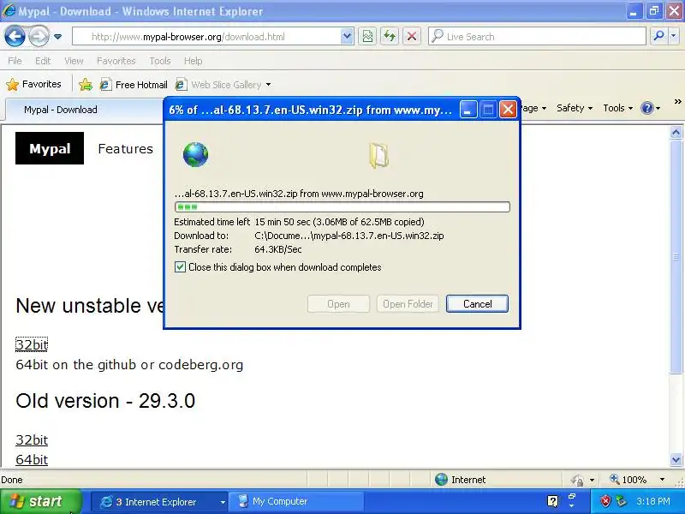Click the Refresh page icon

point(390,37)
